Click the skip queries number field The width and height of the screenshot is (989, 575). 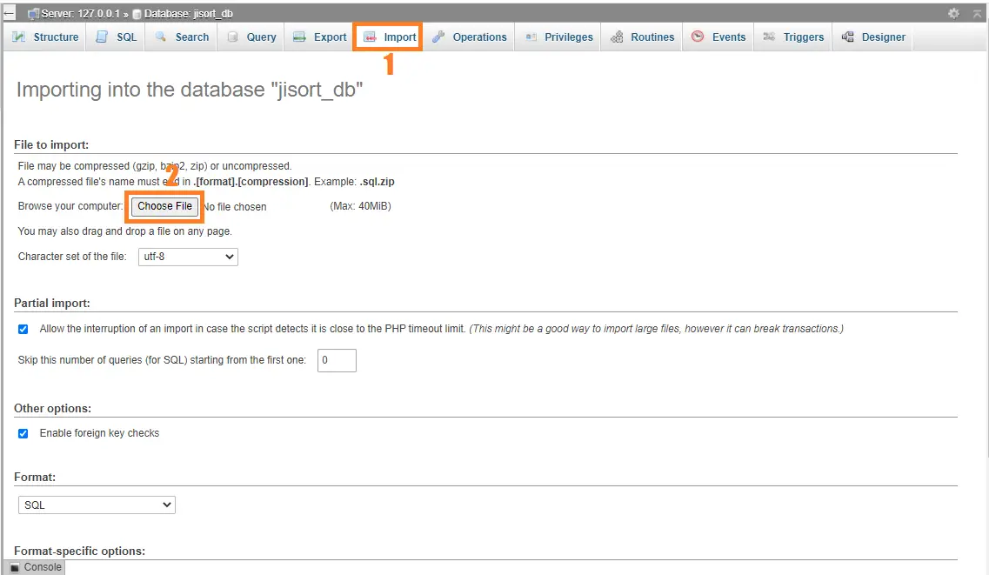(x=337, y=360)
